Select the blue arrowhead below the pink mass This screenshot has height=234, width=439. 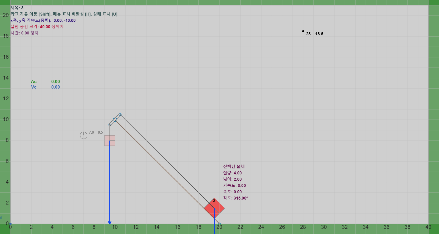pyautogui.click(x=110, y=223)
